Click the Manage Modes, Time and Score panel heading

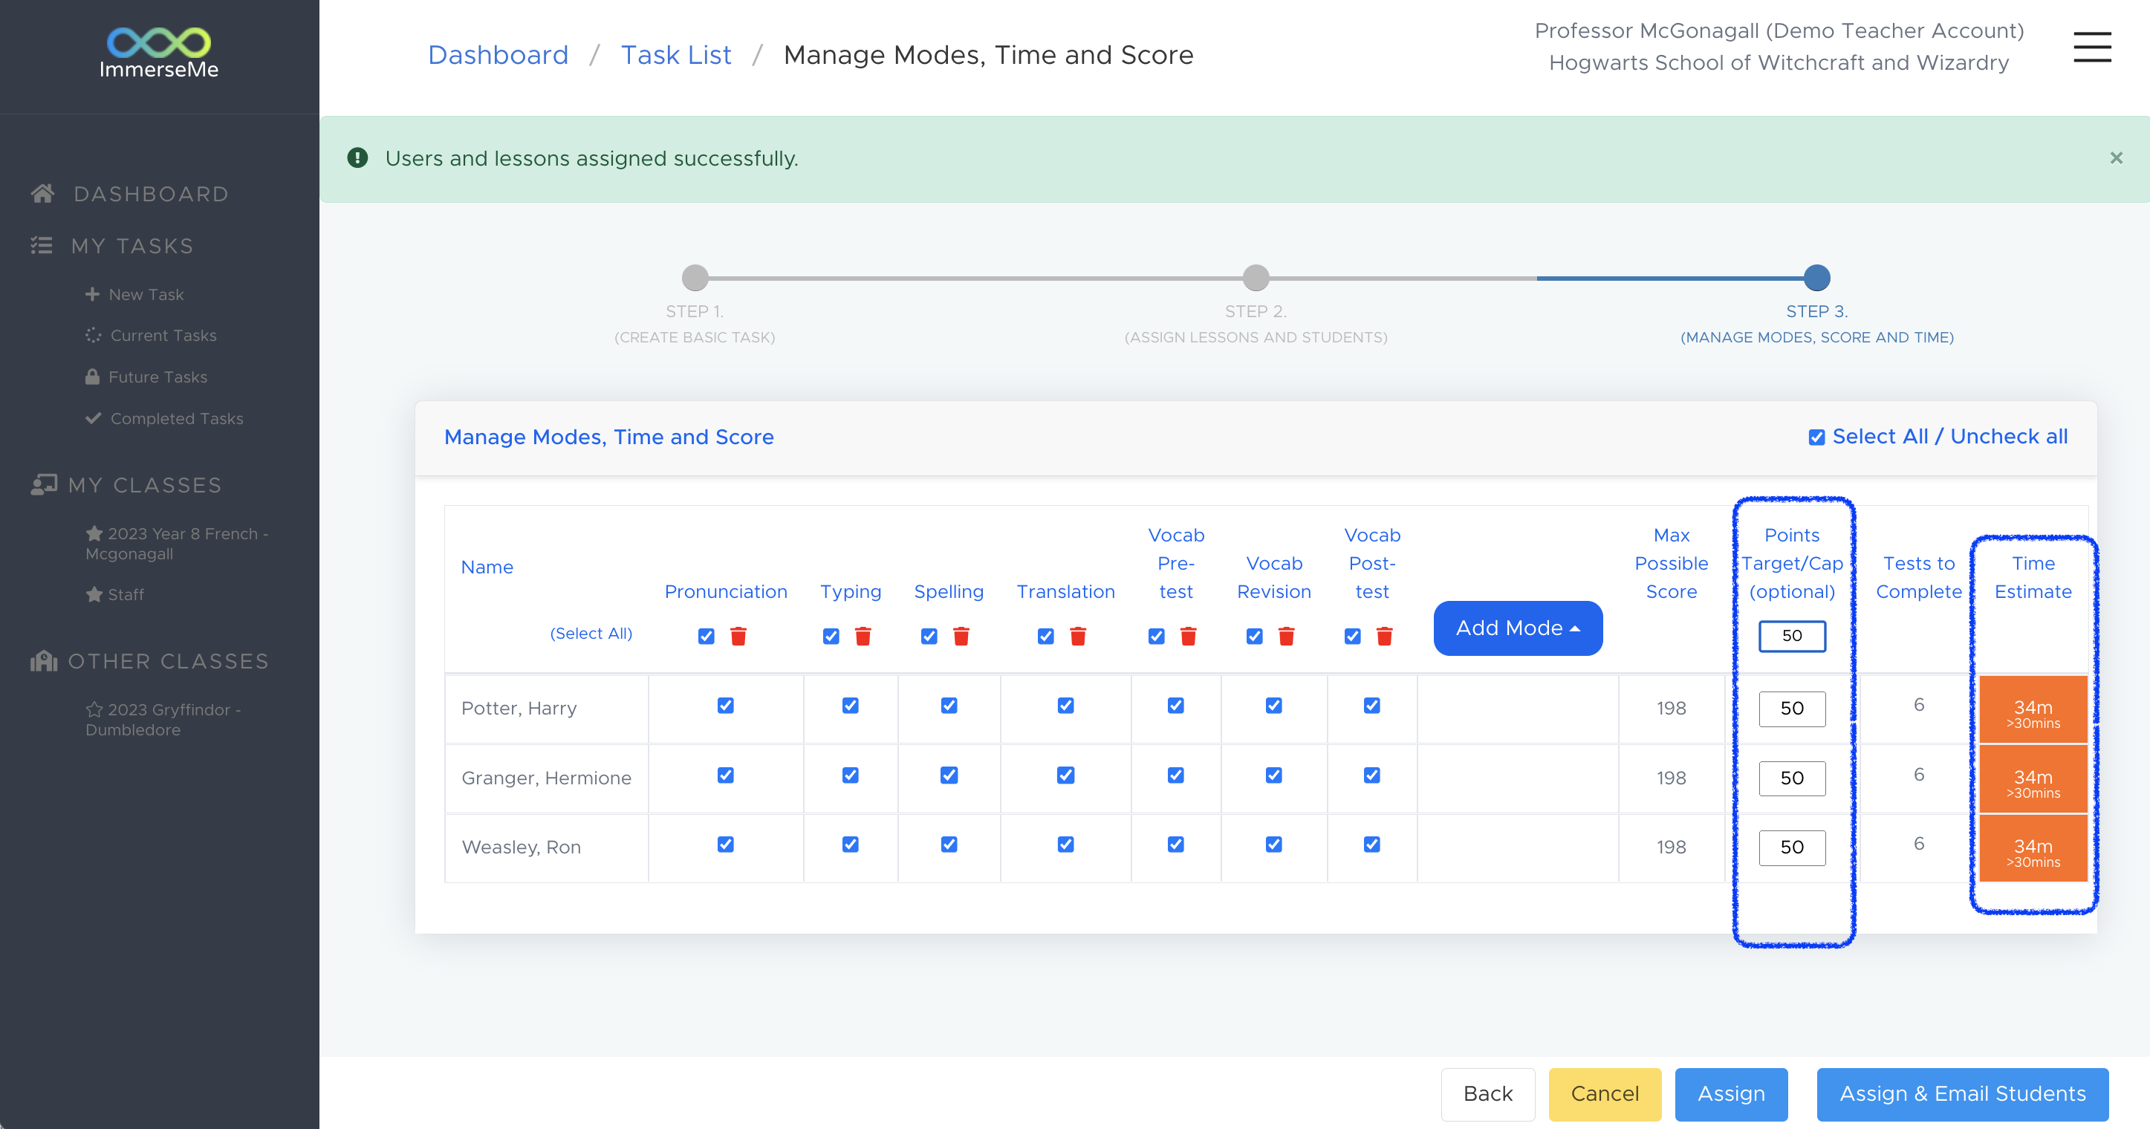coord(608,437)
